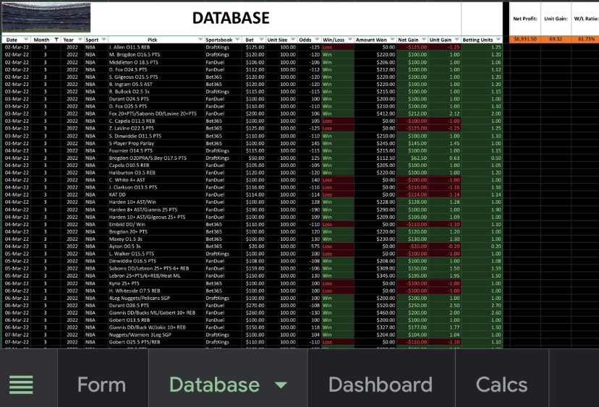Select the pick cell 'C. Capela O11.5 REB'

(156, 121)
